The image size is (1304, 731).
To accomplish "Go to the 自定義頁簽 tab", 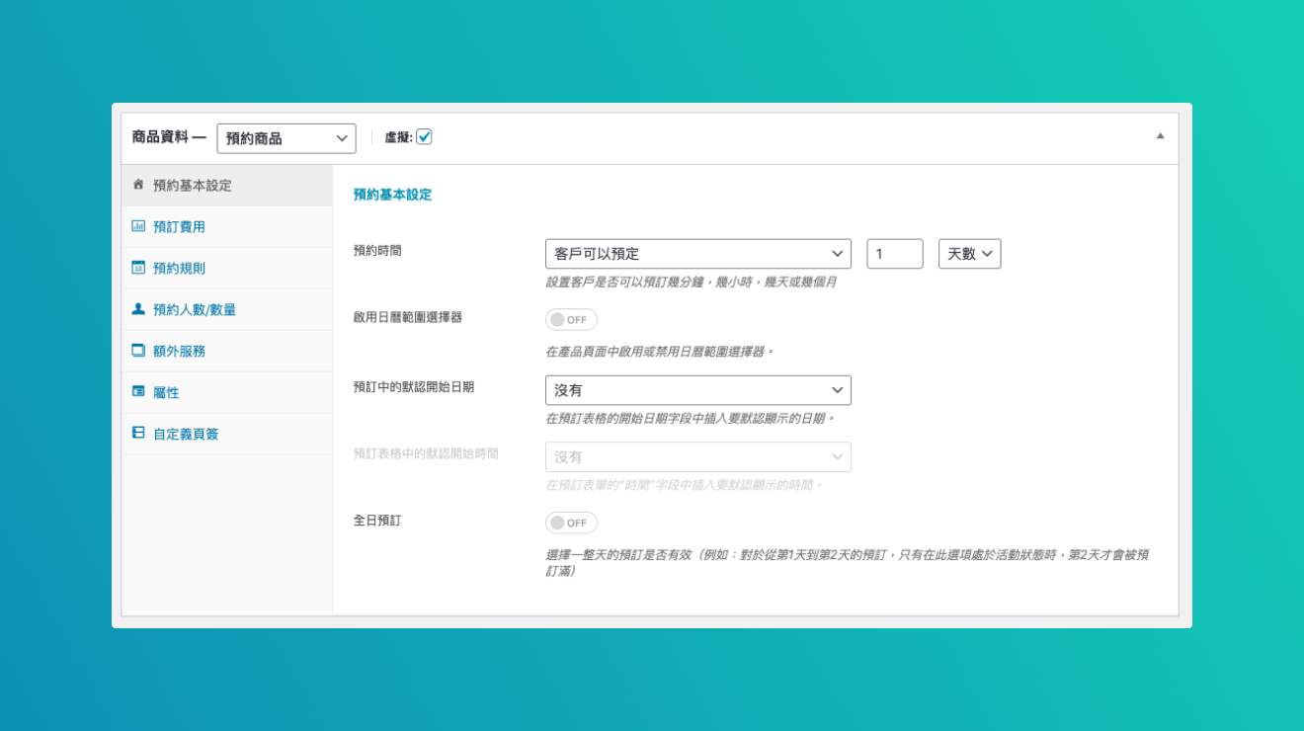I will click(x=186, y=434).
